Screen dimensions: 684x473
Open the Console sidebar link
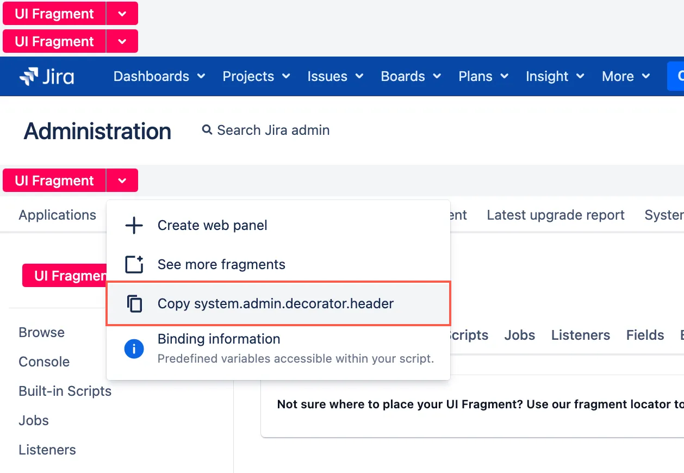coord(44,362)
